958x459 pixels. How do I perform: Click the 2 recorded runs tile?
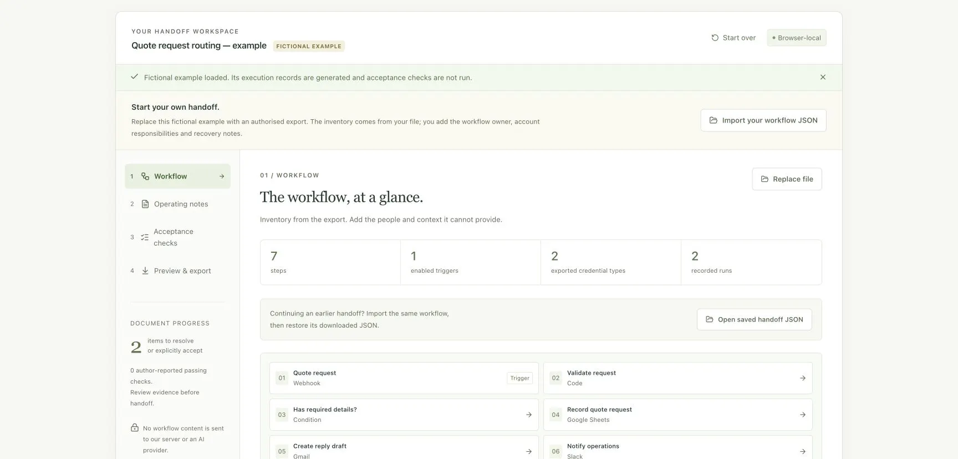click(x=751, y=262)
